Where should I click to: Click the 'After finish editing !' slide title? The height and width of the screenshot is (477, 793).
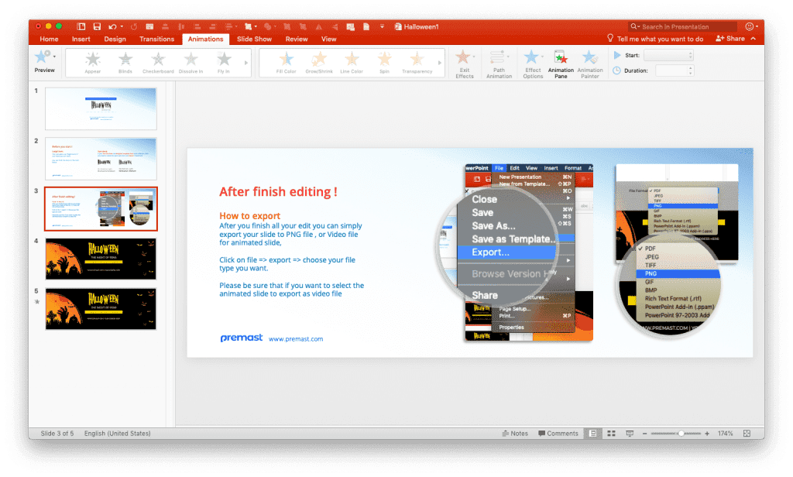point(278,192)
